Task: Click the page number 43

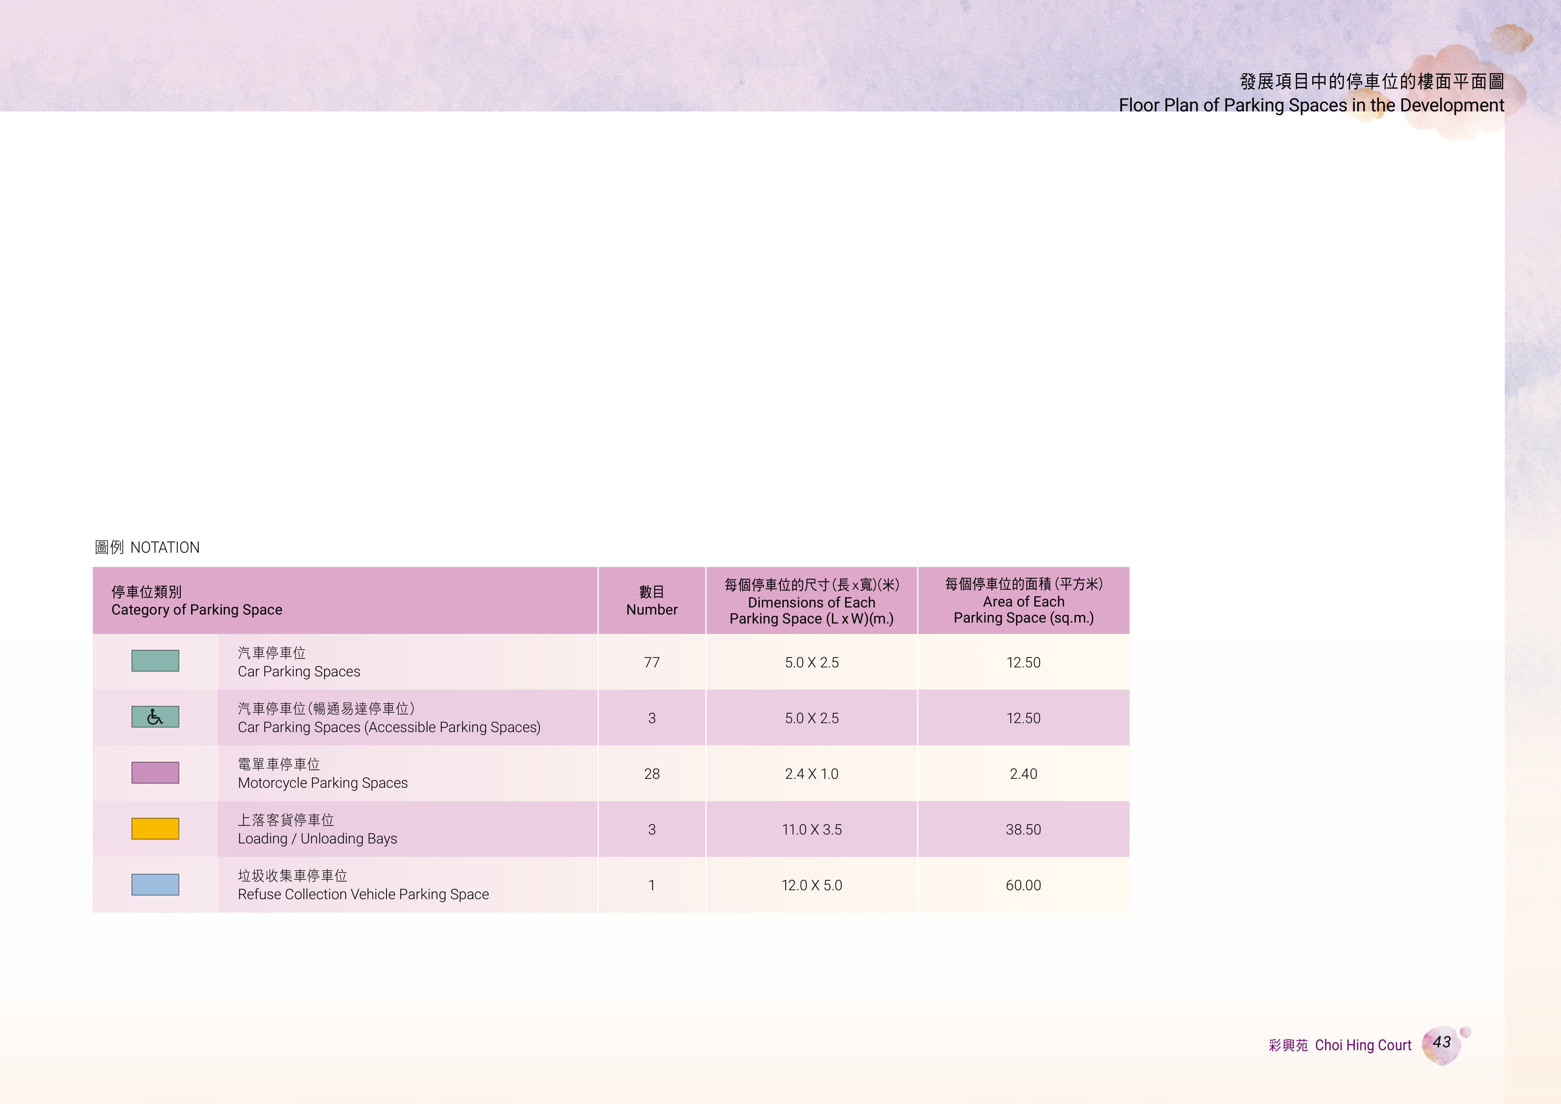Action: tap(1442, 1042)
